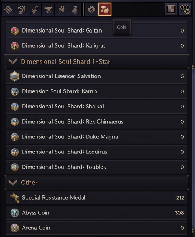Collapse the Other section chevron

click(13, 183)
